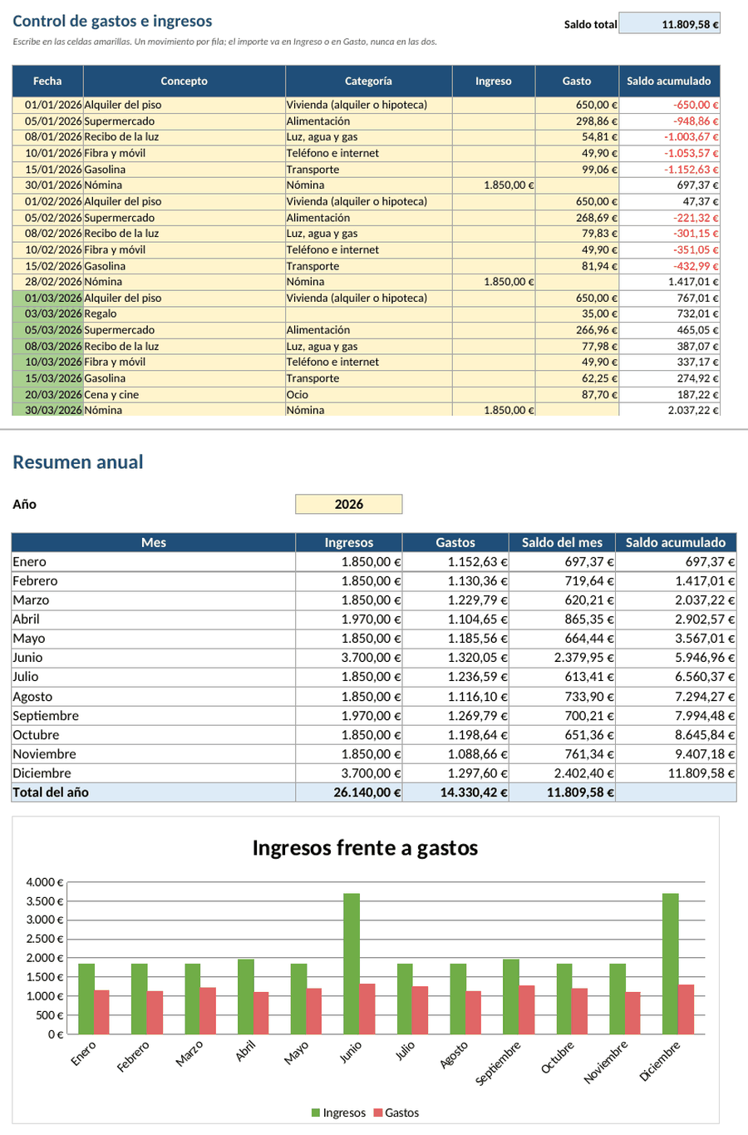Click the year input cell showing 2026

[x=349, y=504]
